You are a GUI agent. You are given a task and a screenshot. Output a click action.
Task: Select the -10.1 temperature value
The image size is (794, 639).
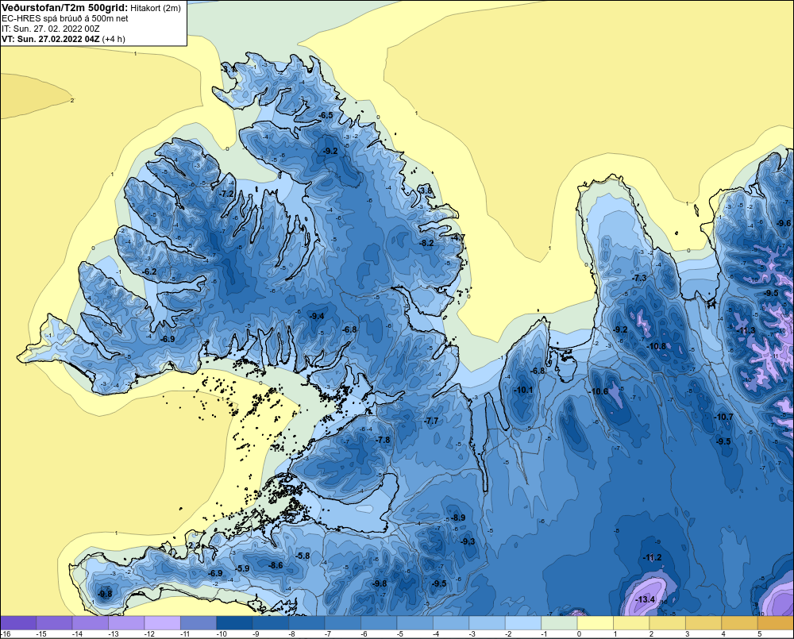[523, 390]
